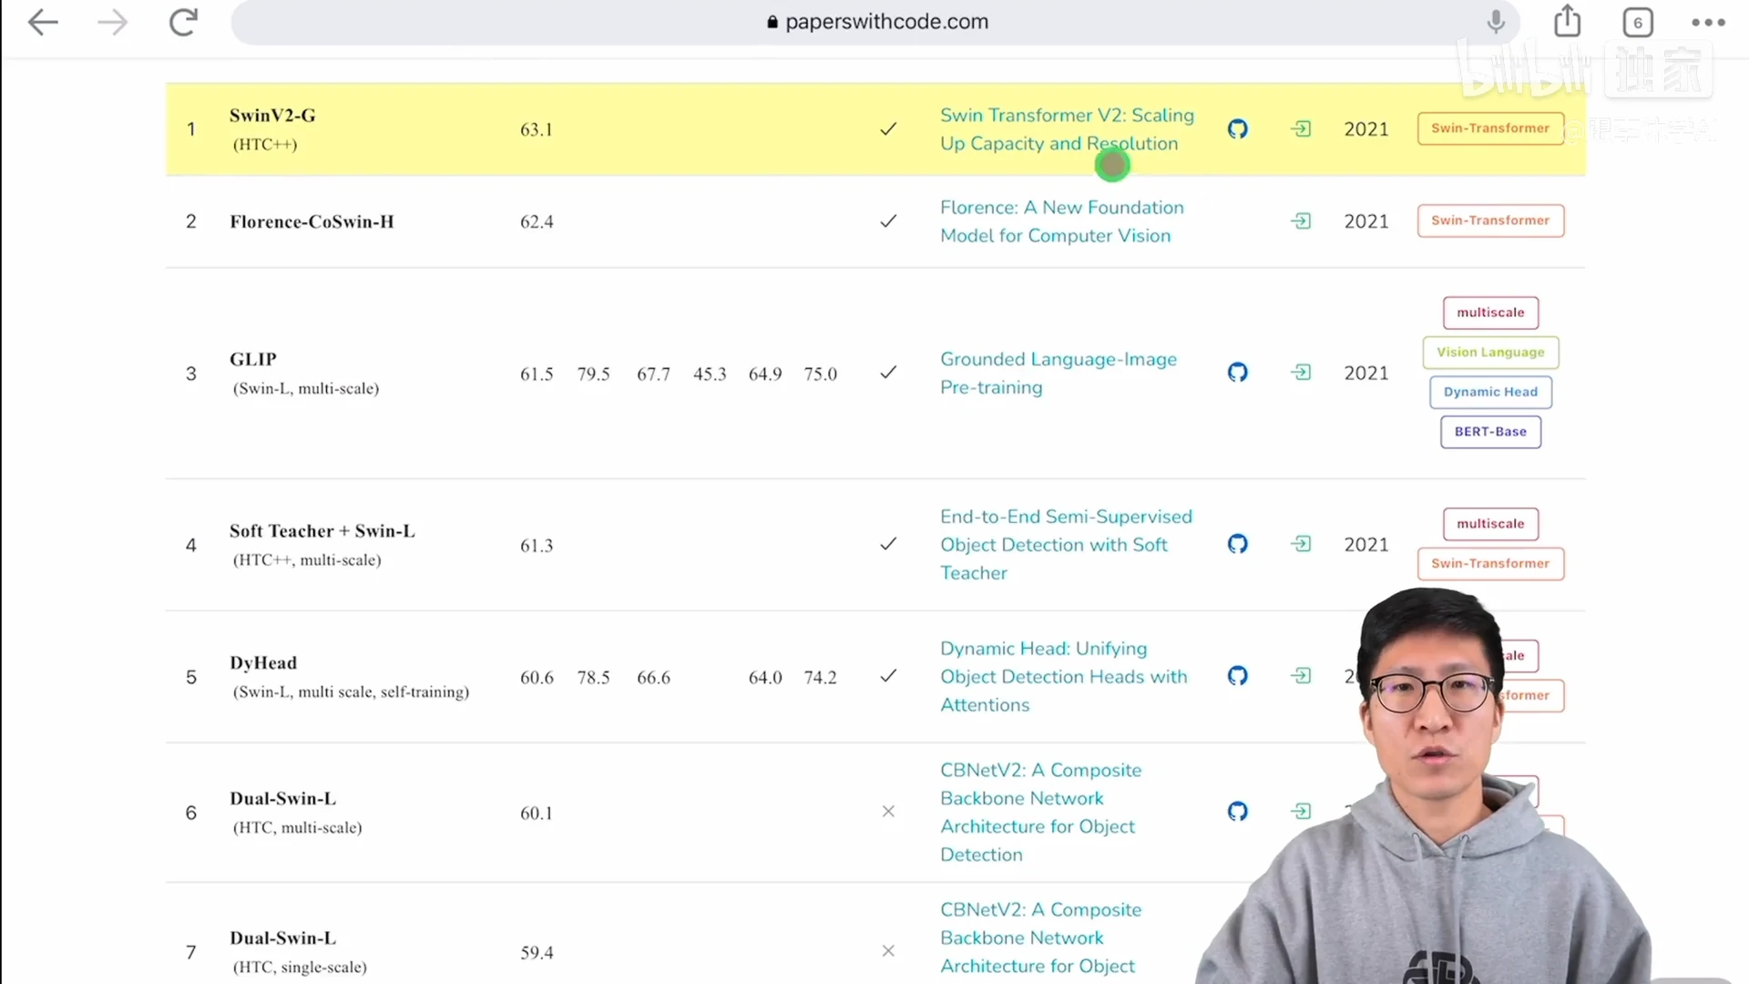Open the three-dot browser menu

pos(1708,23)
